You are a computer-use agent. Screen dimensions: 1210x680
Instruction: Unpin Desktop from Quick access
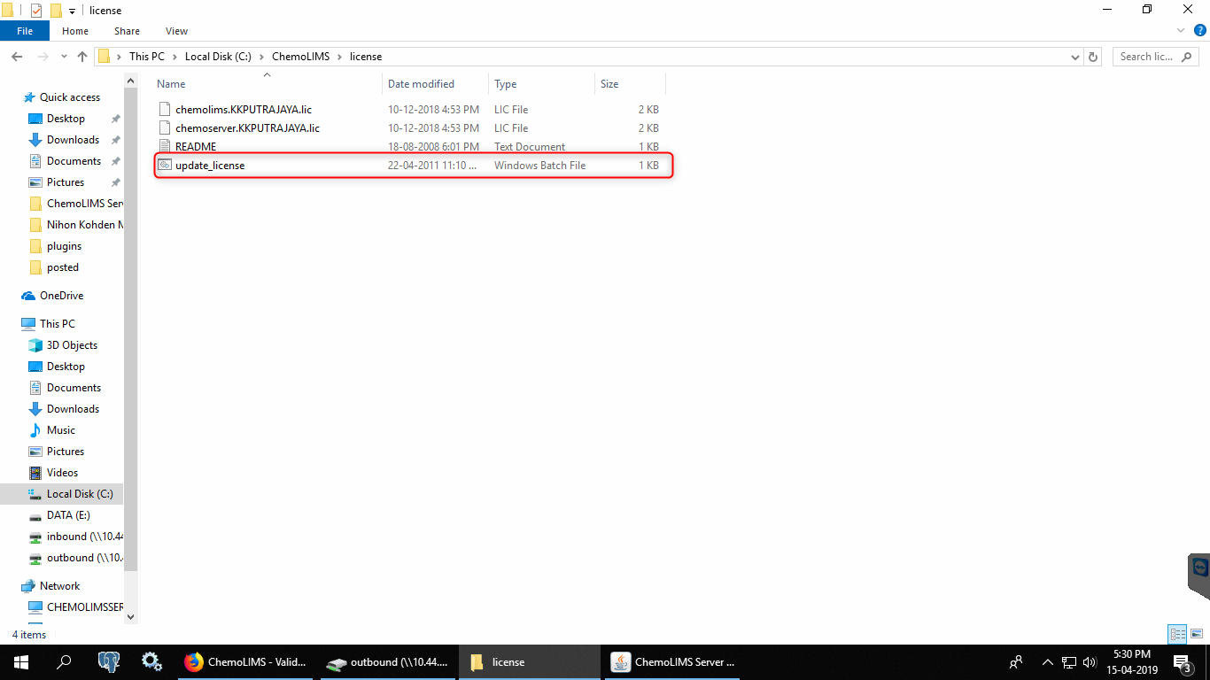115,119
